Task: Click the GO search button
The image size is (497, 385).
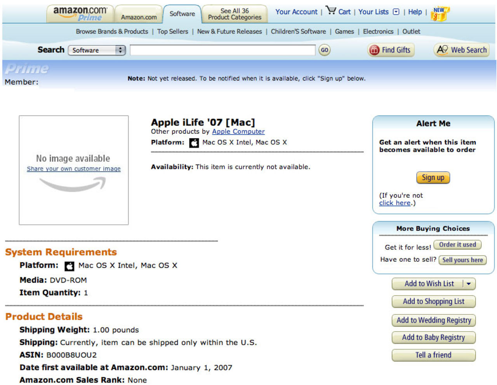Action: tap(325, 50)
